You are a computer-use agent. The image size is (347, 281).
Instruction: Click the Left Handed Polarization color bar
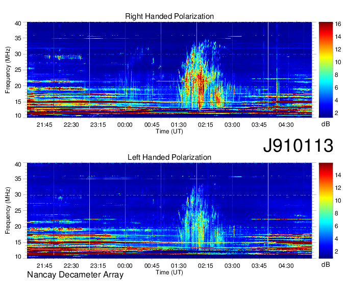point(326,211)
